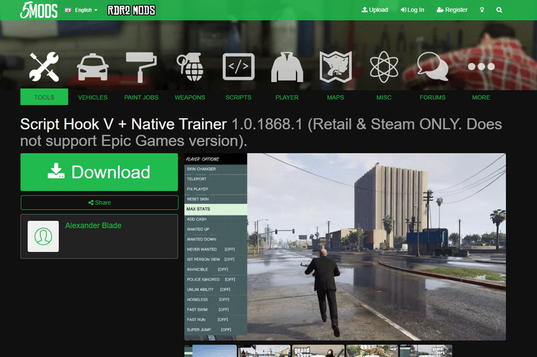Select the TOOLS tab
The image size is (537, 357).
[x=44, y=97]
